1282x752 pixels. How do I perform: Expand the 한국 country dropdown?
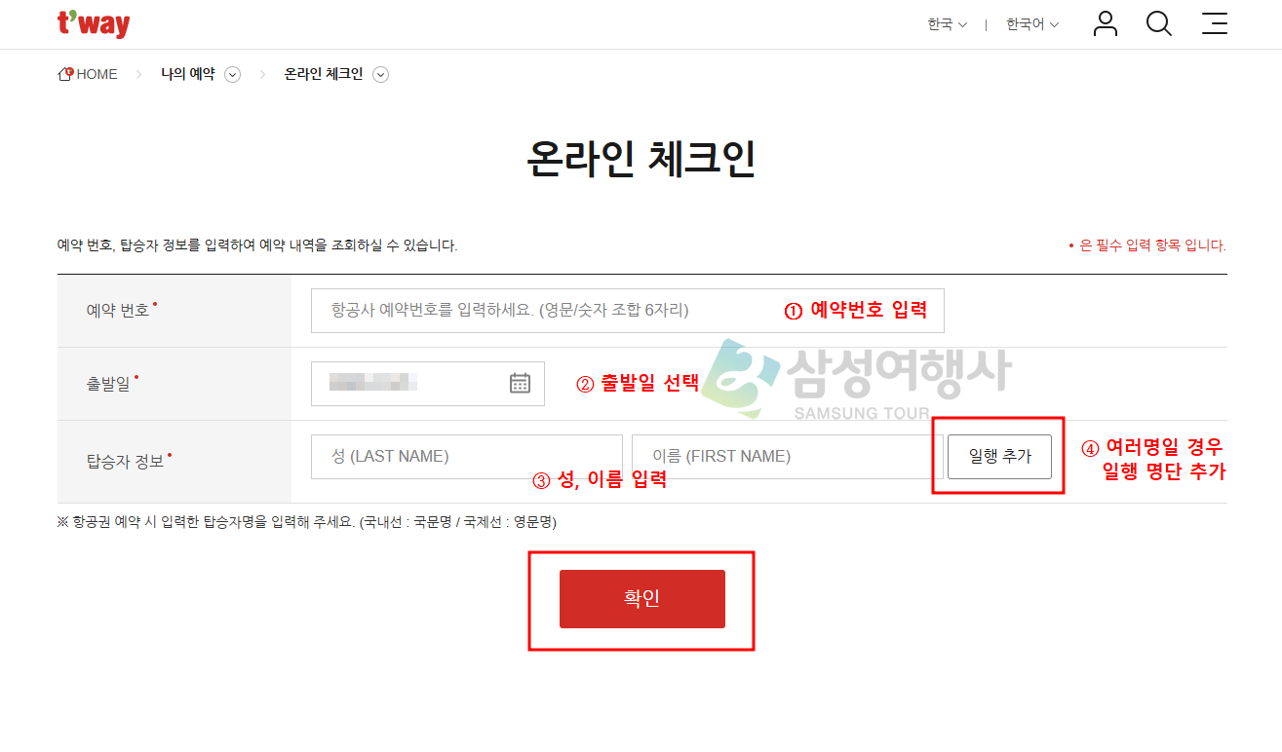tap(947, 25)
